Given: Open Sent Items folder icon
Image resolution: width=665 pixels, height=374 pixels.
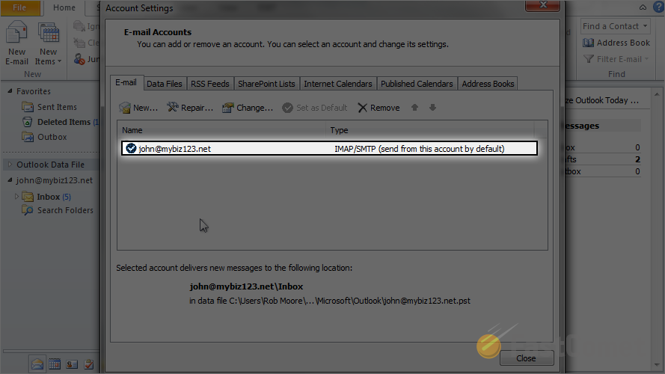Looking at the screenshot, I should click(28, 107).
